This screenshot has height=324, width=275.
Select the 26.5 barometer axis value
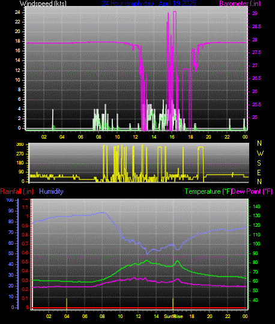click(256, 78)
